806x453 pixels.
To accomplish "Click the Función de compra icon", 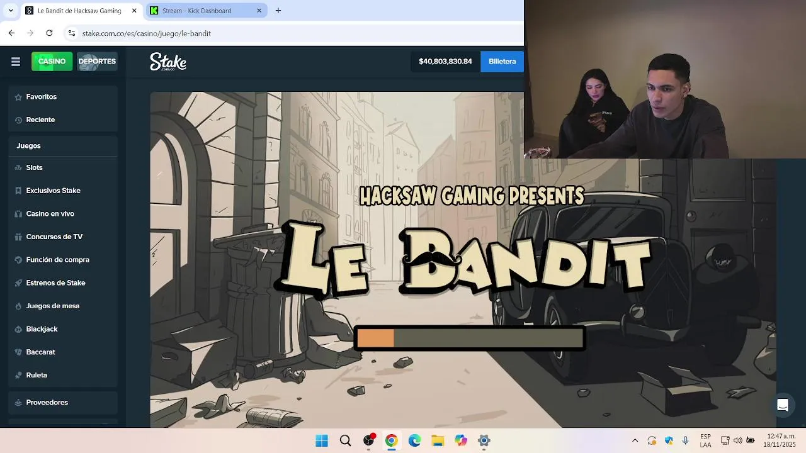I will point(18,260).
